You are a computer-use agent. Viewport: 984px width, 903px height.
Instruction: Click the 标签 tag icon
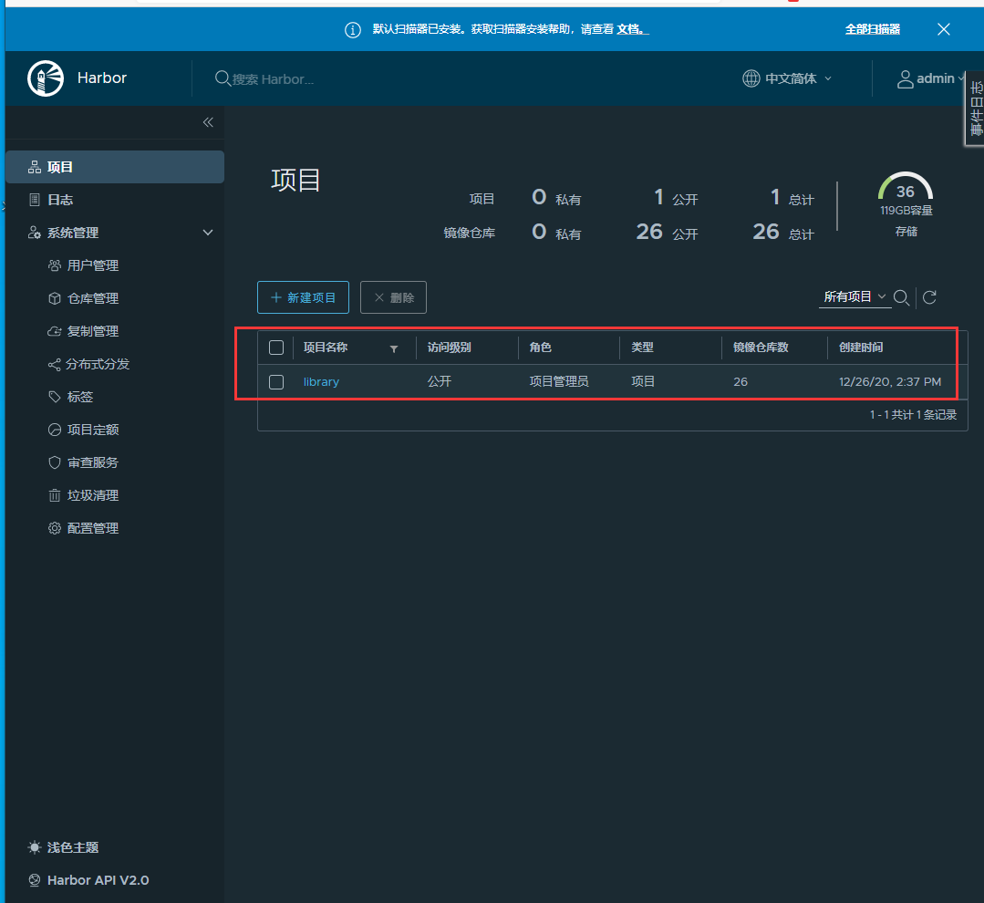55,397
